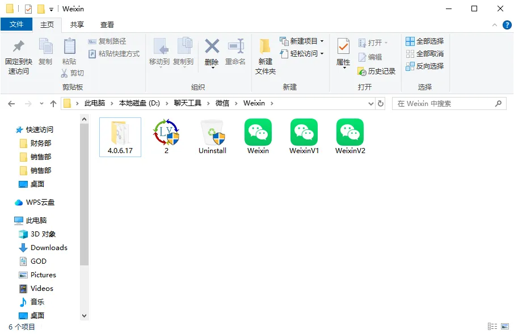Open the quick access toolbar customize dropdown
The image size is (514, 334).
[x=51, y=10]
